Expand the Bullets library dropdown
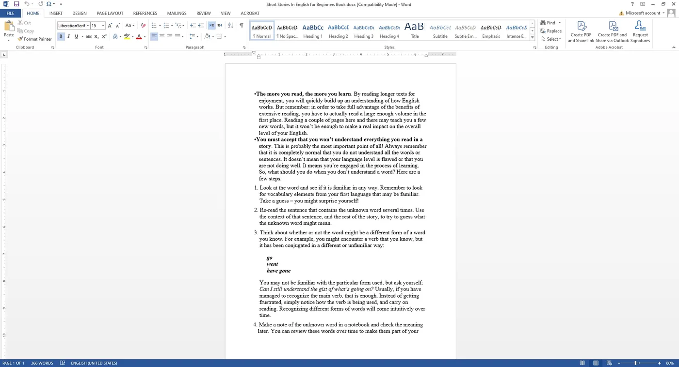Viewport: 679px width, 367px height. (160, 26)
